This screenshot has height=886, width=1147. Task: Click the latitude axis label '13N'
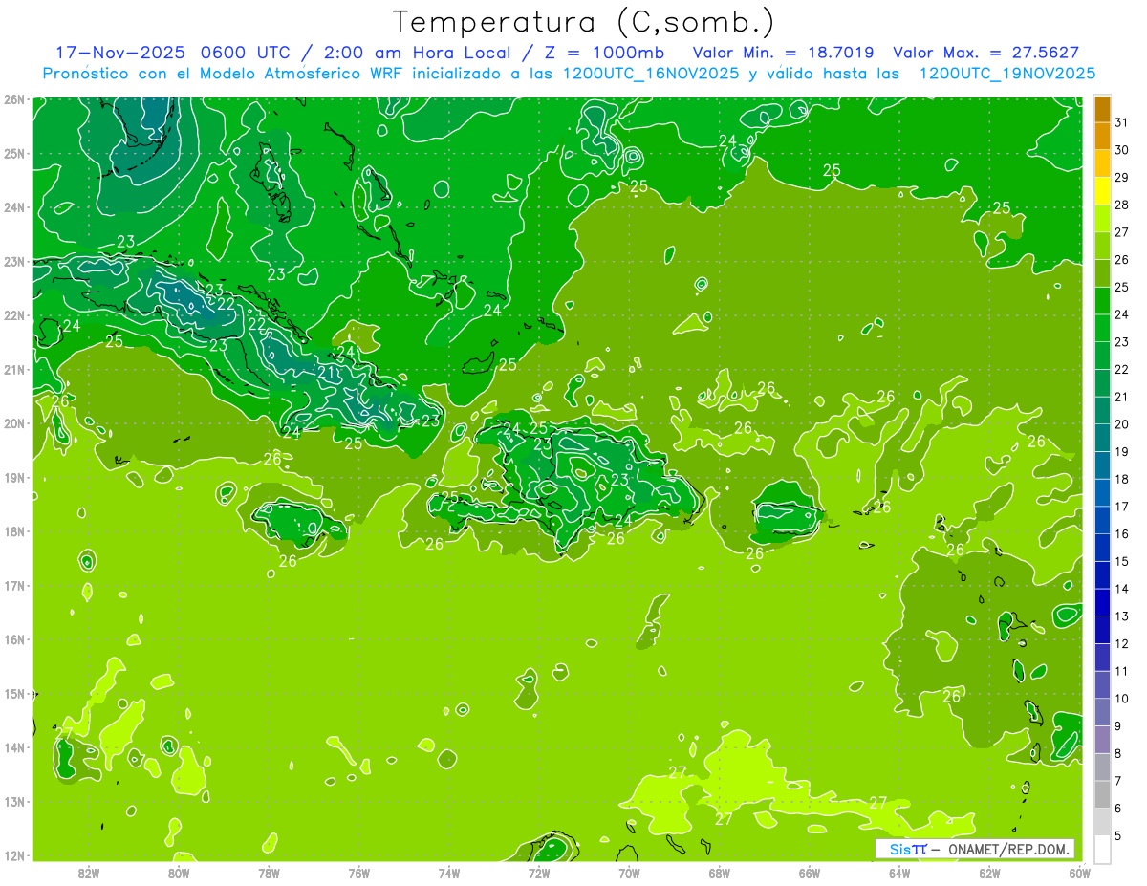(x=14, y=801)
